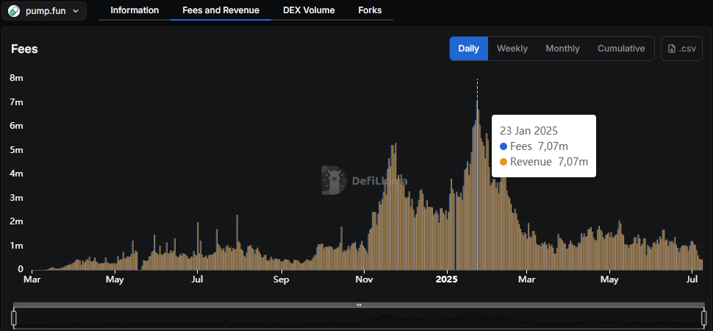The width and height of the screenshot is (713, 331).
Task: Select the Daily interval option
Action: [x=468, y=49]
